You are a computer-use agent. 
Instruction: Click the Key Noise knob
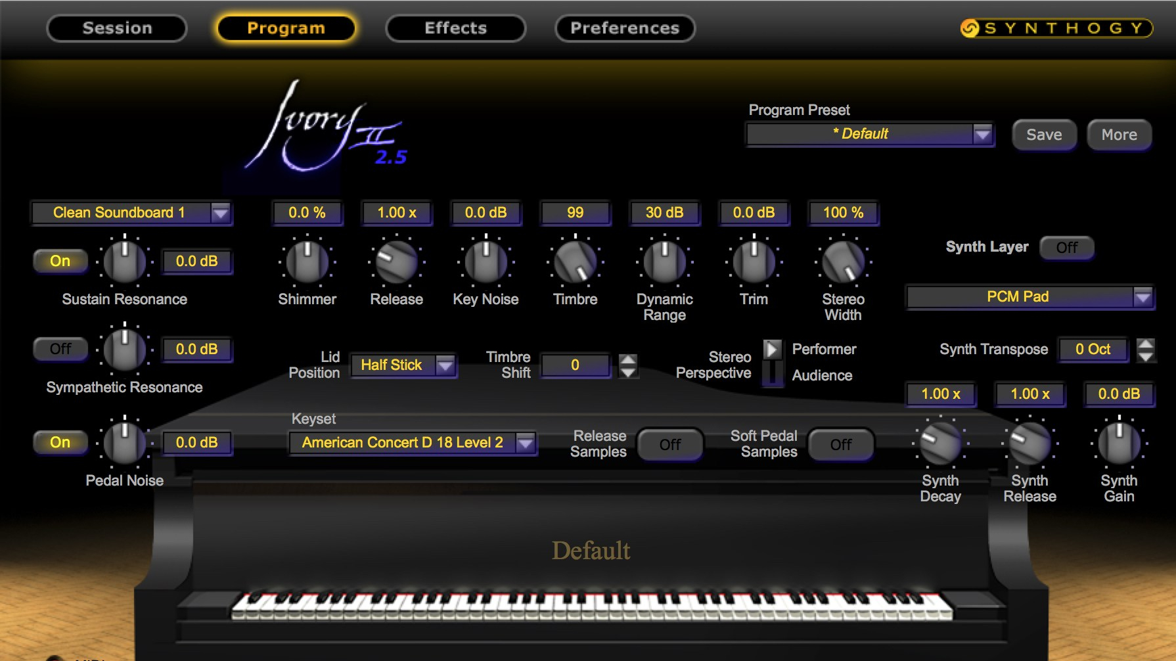tap(486, 262)
